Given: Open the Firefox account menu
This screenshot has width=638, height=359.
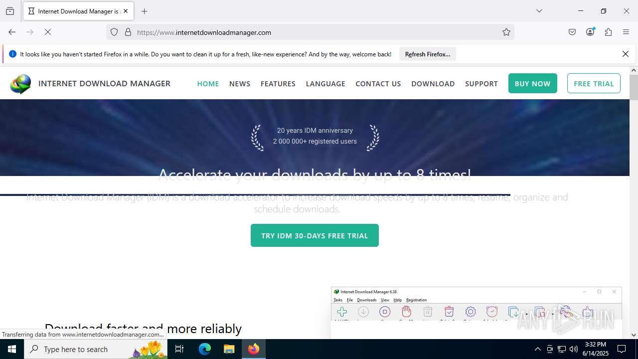Looking at the screenshot, I should click(590, 32).
